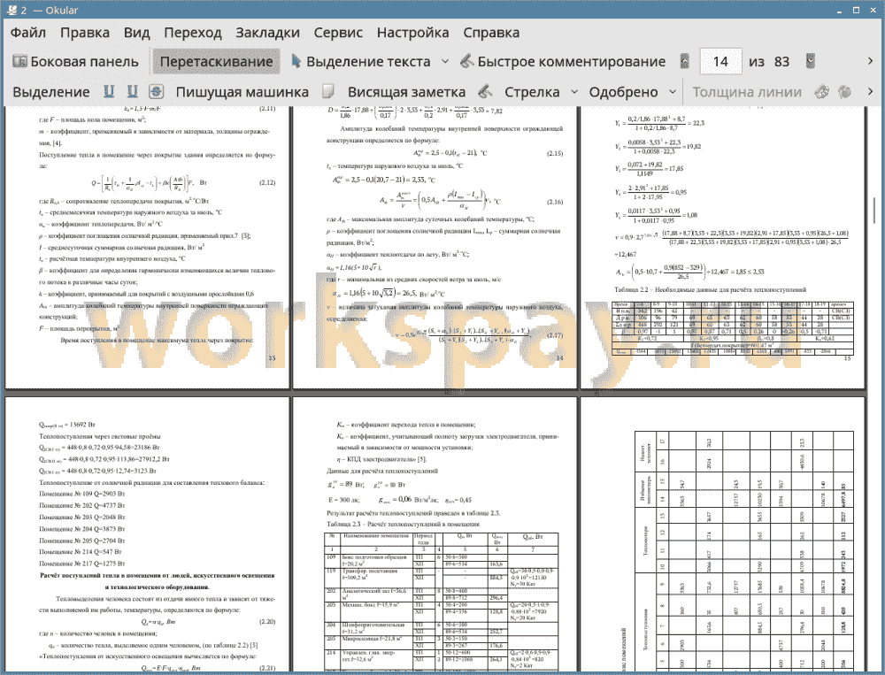Click the page 13 thumbnail with formula 2.12
Image resolution: width=885 pixels, height=675 pixels.
point(147,247)
